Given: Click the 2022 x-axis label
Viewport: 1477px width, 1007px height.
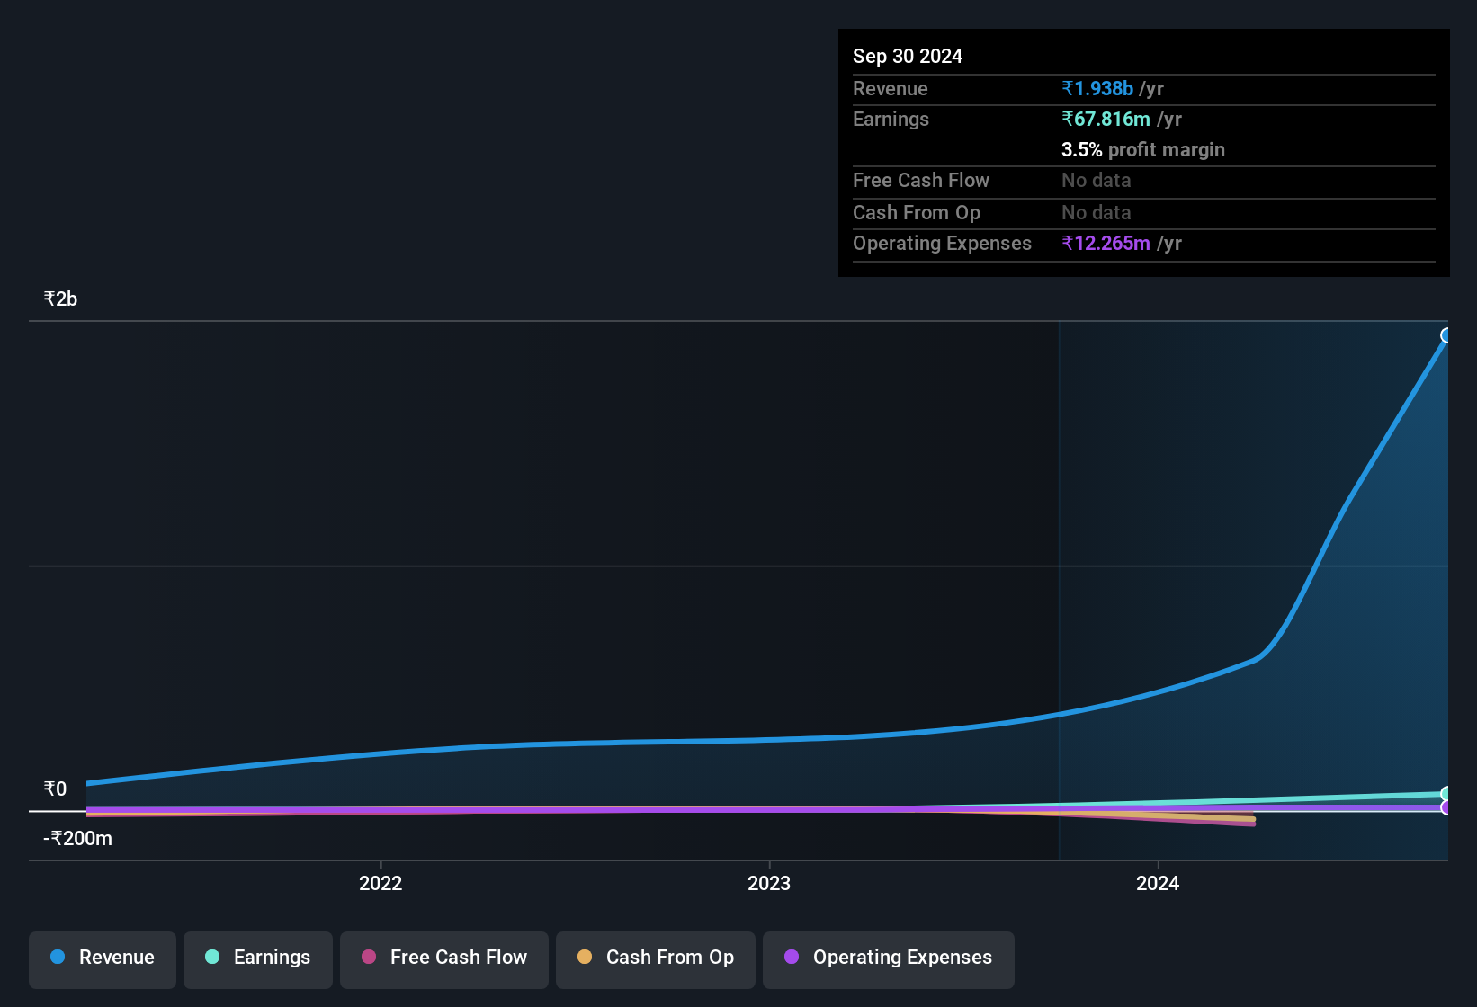Looking at the screenshot, I should tap(380, 883).
